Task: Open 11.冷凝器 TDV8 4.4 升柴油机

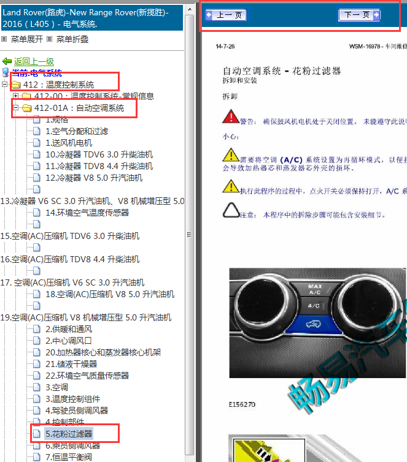Action: pyautogui.click(x=99, y=166)
